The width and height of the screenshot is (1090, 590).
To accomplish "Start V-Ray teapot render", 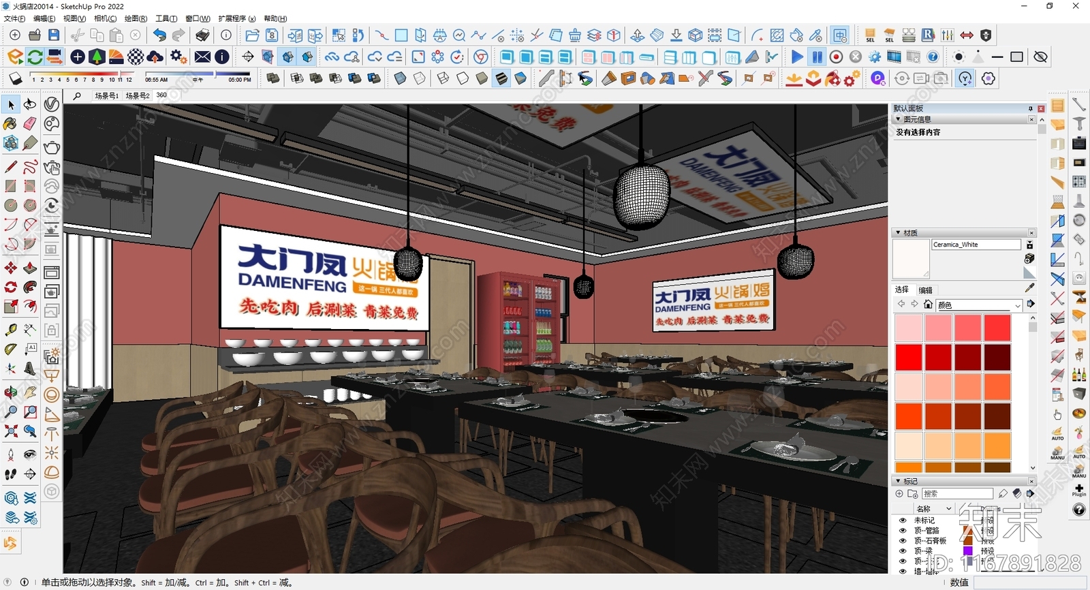I will [x=52, y=147].
